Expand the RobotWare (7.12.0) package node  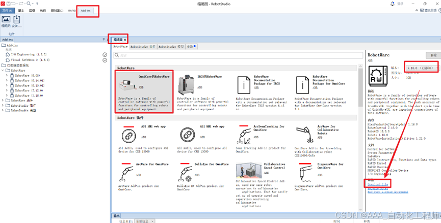[7, 90]
